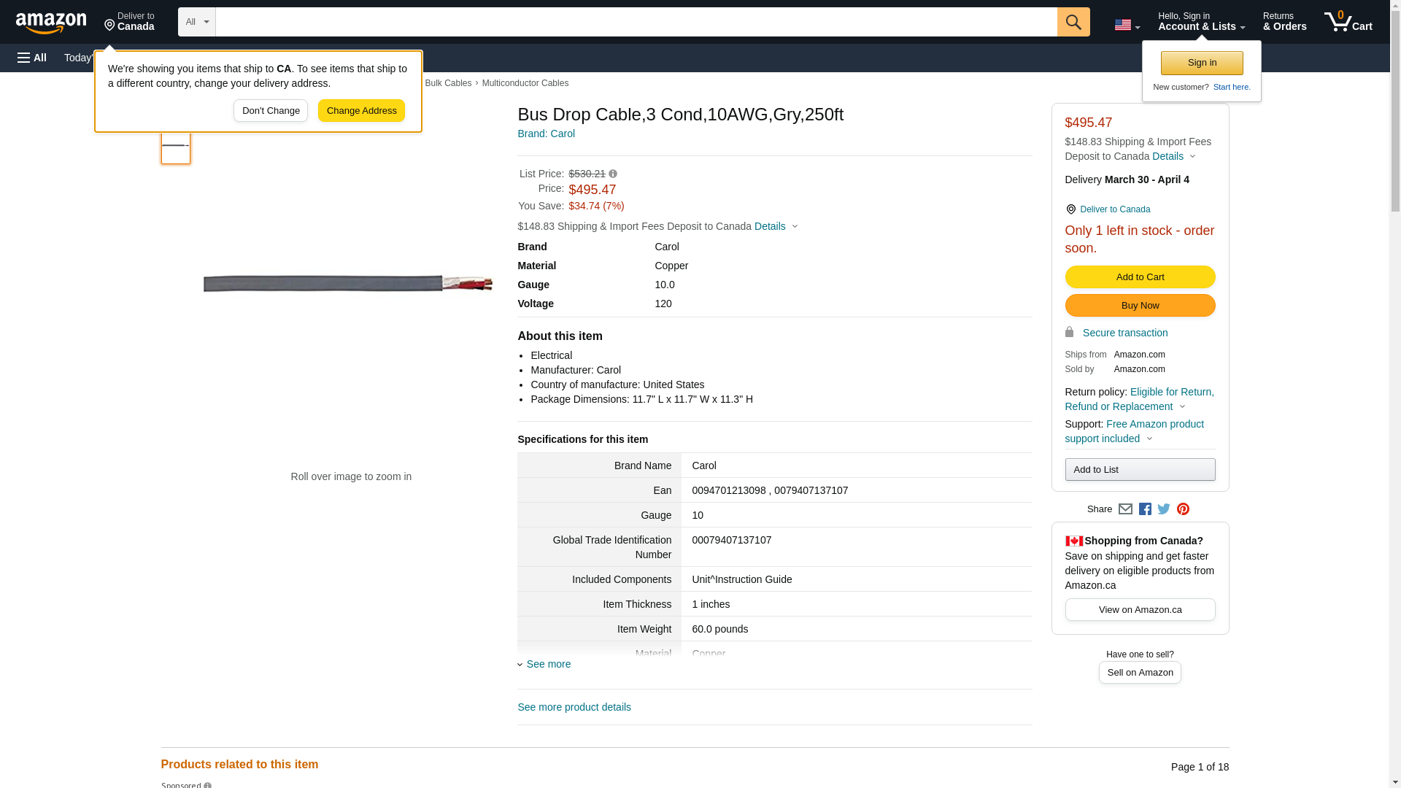Click the Add to Cart button
Image resolution: width=1401 pixels, height=788 pixels.
click(x=1140, y=277)
